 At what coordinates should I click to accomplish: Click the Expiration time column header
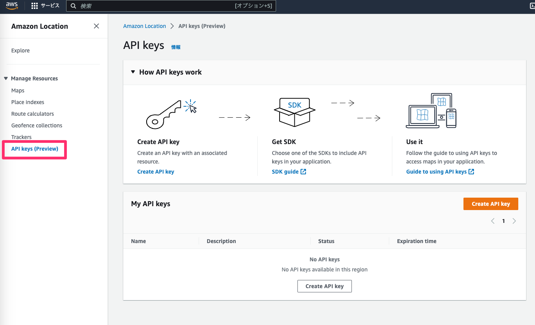(x=416, y=241)
